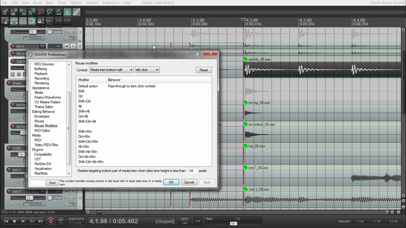Open Left input dropdown on track 3

coord(34,38)
